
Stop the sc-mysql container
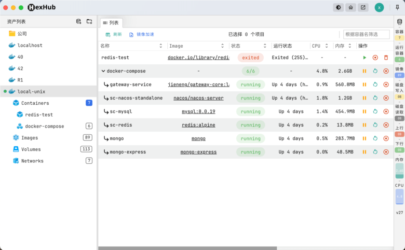pyautogui.click(x=386, y=112)
